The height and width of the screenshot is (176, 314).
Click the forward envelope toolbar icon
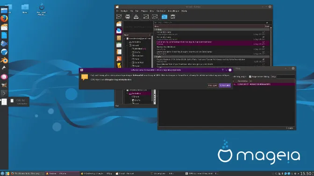tap(155, 17)
